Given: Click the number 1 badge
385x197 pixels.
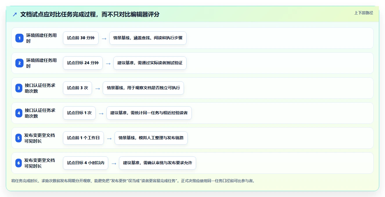Looking at the screenshot, I should click(x=19, y=38).
